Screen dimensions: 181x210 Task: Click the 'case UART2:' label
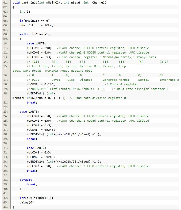tap(36, 148)
